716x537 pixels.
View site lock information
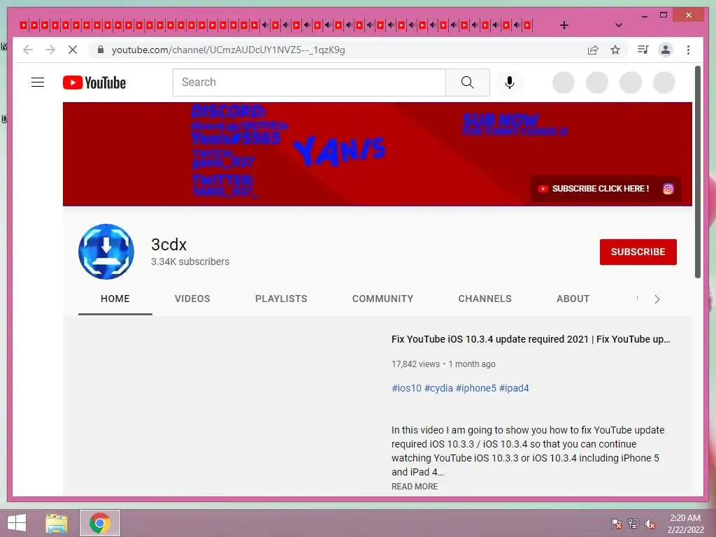[101, 50]
